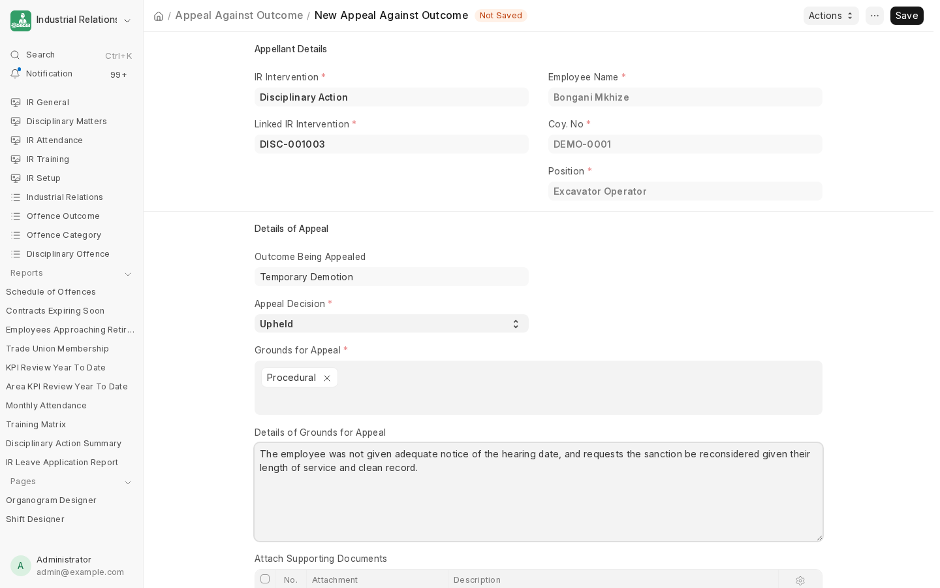Open Training Matrix report
Viewport: 940px width, 588px height.
coord(36,425)
